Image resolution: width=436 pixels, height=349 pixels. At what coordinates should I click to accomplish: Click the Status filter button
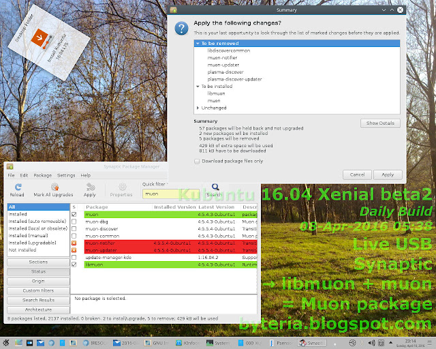38,271
